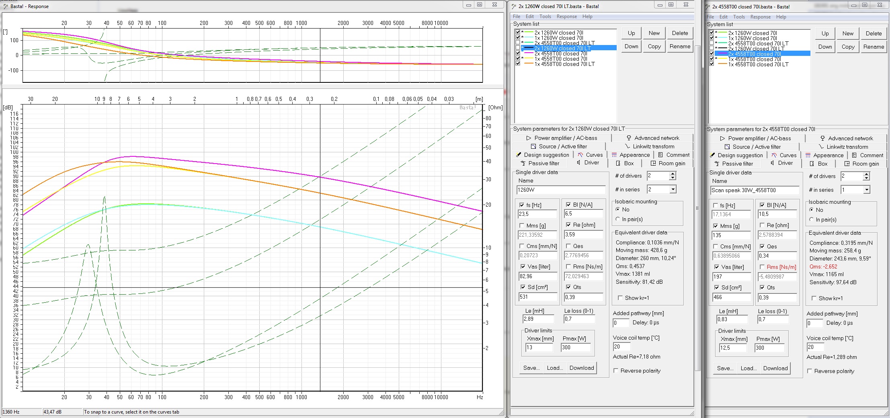Toggle Mms [g] checkbox in 1260W window
The width and height of the screenshot is (890, 418).
tap(522, 225)
